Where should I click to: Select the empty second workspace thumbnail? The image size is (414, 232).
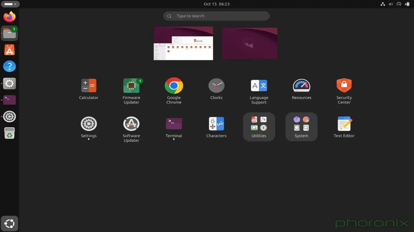(x=249, y=43)
